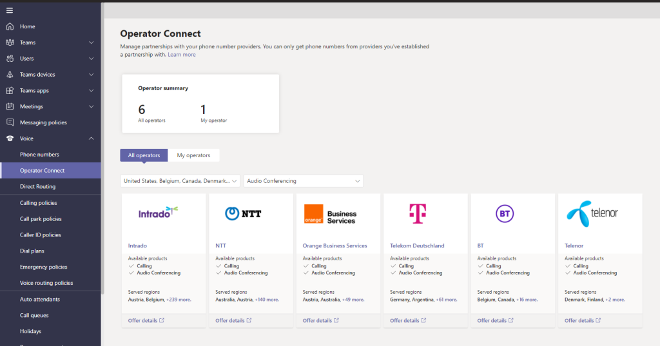This screenshot has height=346, width=660.
Task: Click the Home icon in sidebar
Action: coord(10,26)
